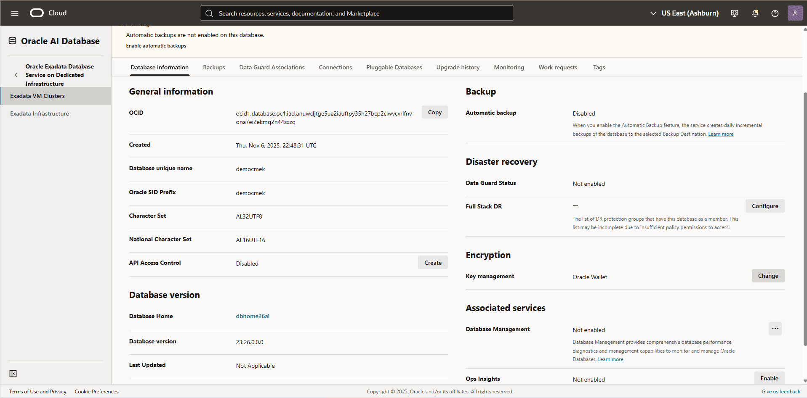This screenshot has height=398, width=807.
Task: Click the Oracle Cloud logo
Action: (36, 13)
